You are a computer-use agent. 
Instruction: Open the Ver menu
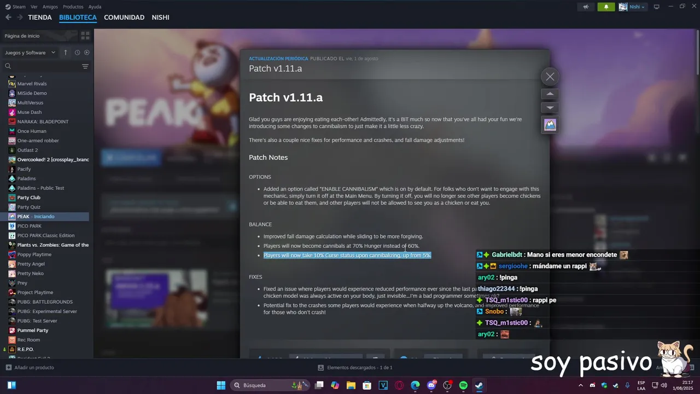click(34, 7)
